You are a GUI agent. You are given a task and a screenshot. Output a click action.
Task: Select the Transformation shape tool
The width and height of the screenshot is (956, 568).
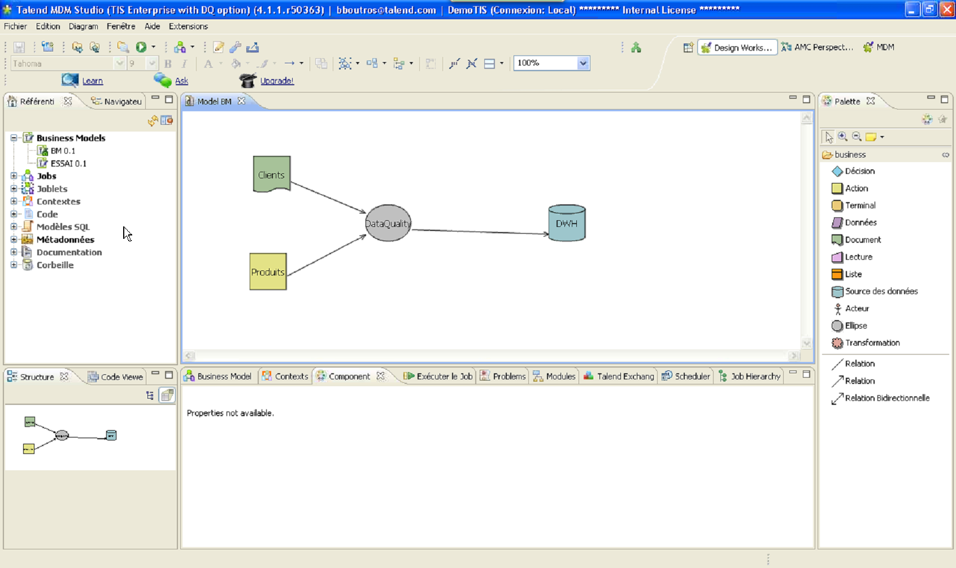pos(866,343)
